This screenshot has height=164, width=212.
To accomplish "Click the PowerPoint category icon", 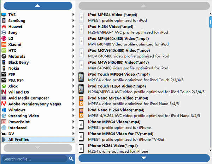I will coord(4,122).
